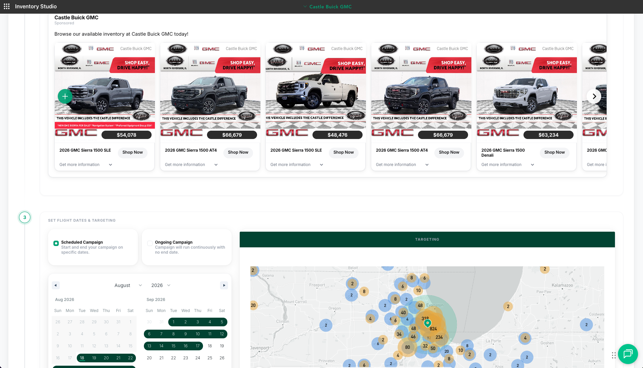
Task: Click the drag handle dots near chat
Action: [x=614, y=355]
